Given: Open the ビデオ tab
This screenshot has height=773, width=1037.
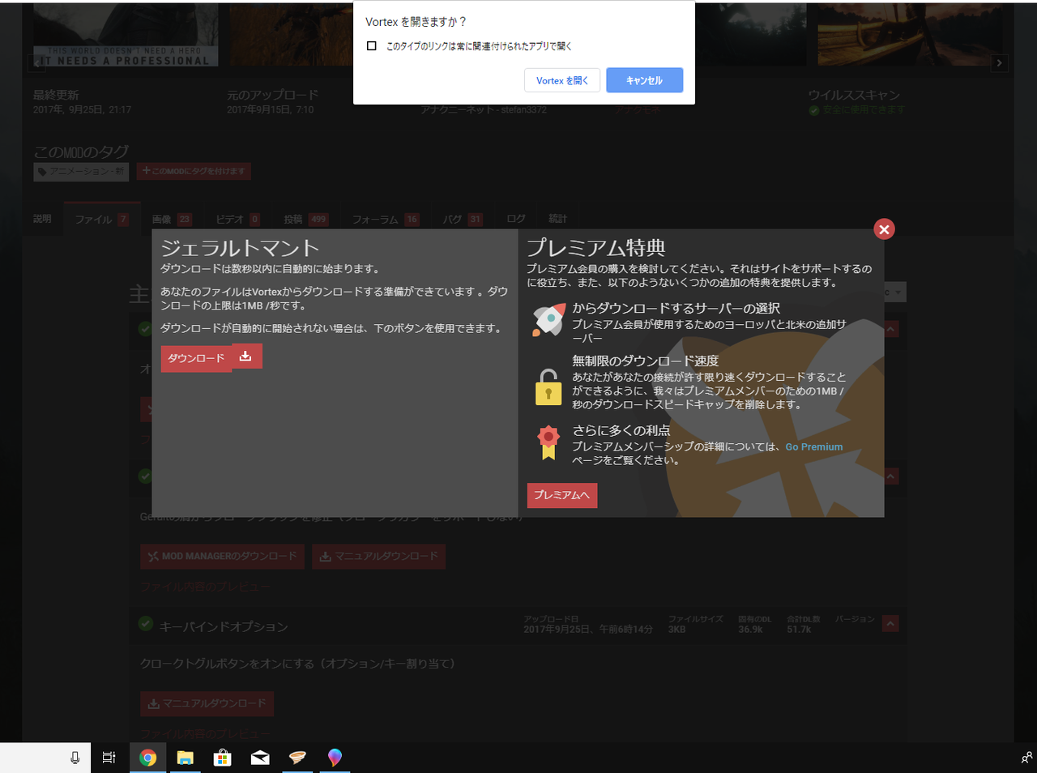Looking at the screenshot, I should click(x=237, y=219).
